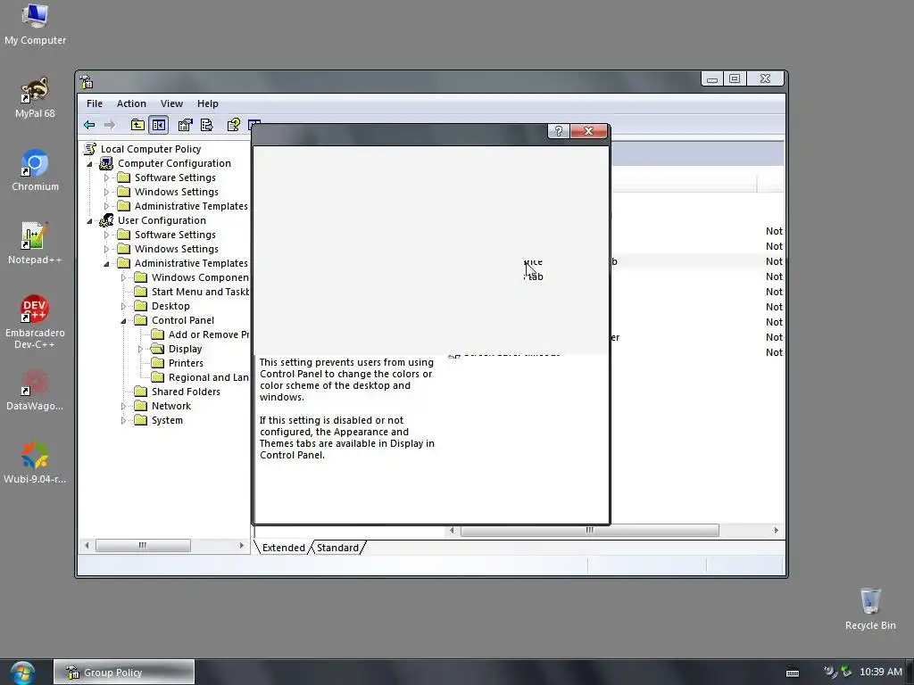Image resolution: width=914 pixels, height=685 pixels.
Task: Select Display in the console tree
Action: click(x=185, y=349)
